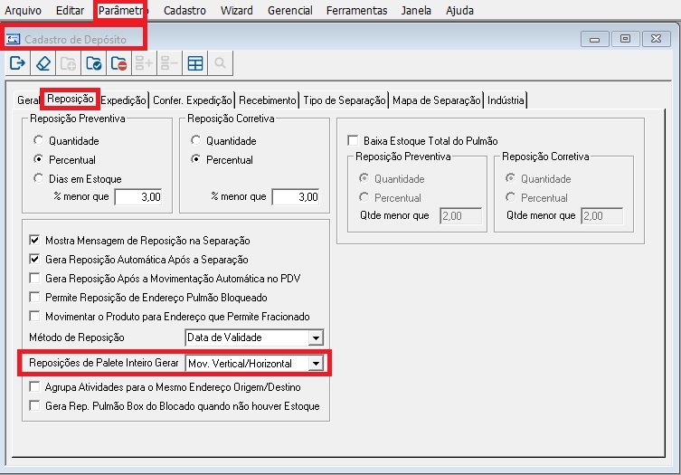Switch to the Geral tab

pyautogui.click(x=28, y=100)
